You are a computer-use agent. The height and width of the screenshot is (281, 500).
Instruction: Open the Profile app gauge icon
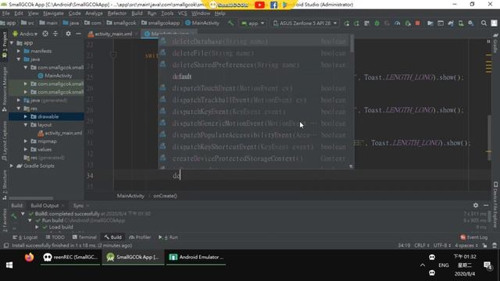pyautogui.click(x=398, y=23)
